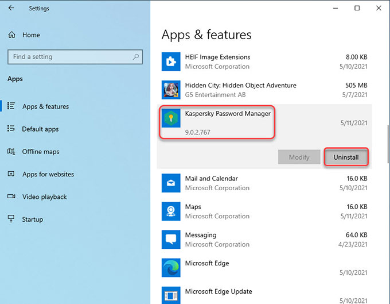Click G5 Entertainment AB publisher text
This screenshot has width=390, height=304.
[x=215, y=95]
